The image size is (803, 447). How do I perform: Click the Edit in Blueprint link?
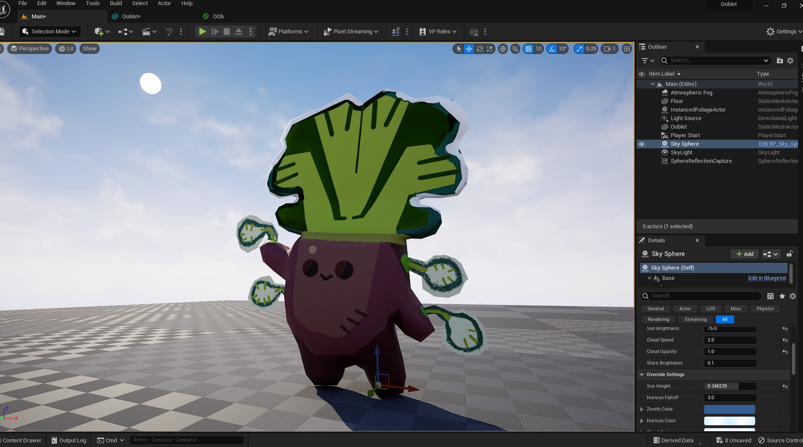pos(767,278)
